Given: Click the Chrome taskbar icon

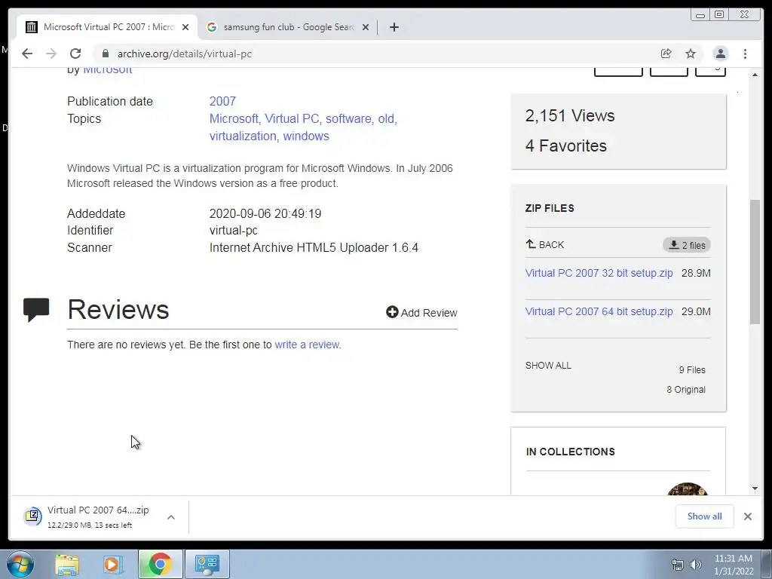Looking at the screenshot, I should point(160,564).
